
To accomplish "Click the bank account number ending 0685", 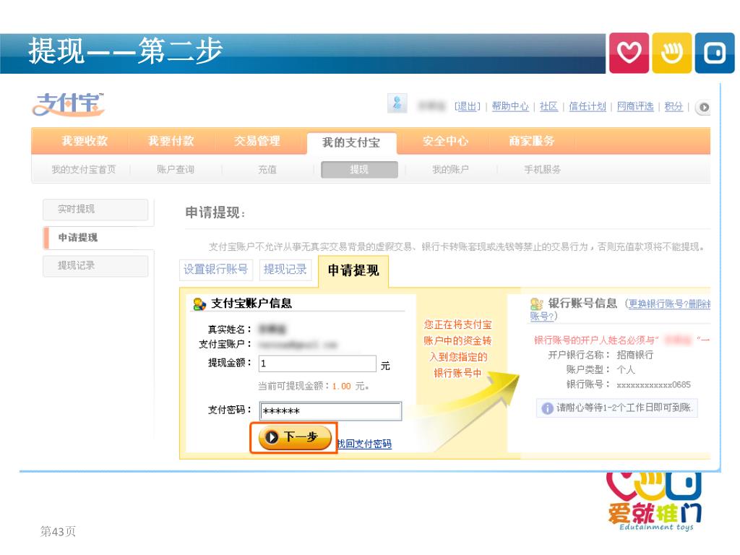I will point(653,385).
